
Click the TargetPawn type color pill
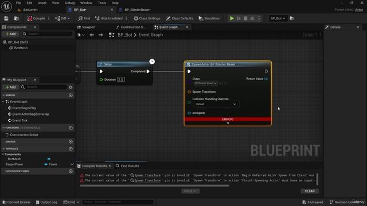46,164
